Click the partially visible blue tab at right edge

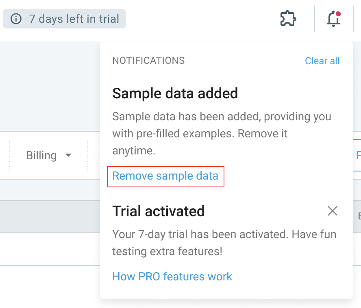pos(357,155)
